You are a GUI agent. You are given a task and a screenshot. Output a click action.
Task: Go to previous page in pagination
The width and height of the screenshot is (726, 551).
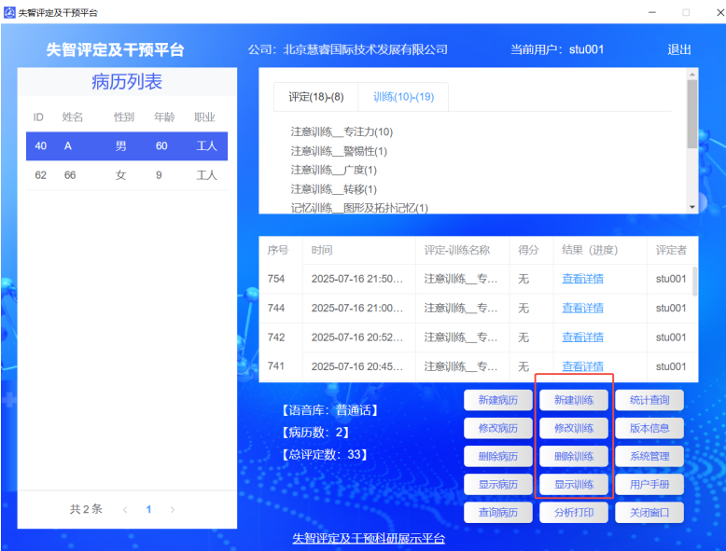click(125, 510)
